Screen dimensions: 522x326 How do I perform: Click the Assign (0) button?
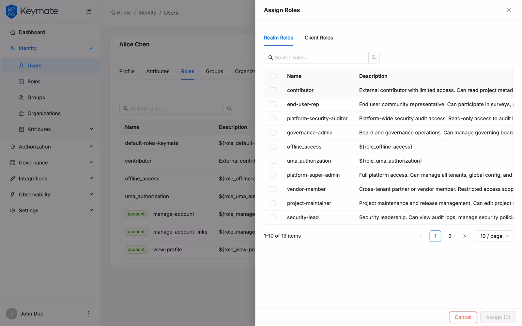(x=498, y=317)
